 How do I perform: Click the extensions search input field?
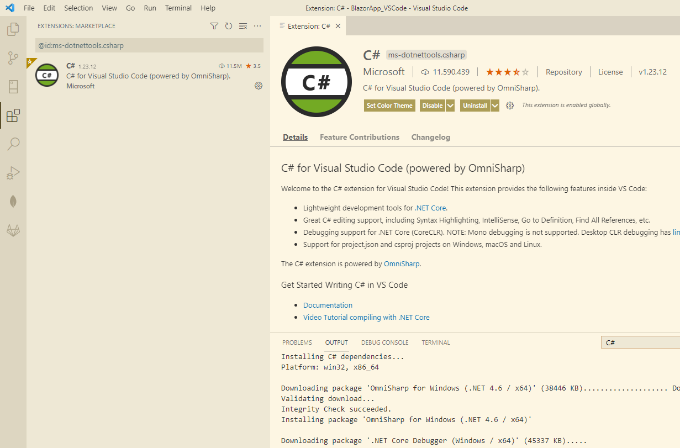click(x=149, y=46)
